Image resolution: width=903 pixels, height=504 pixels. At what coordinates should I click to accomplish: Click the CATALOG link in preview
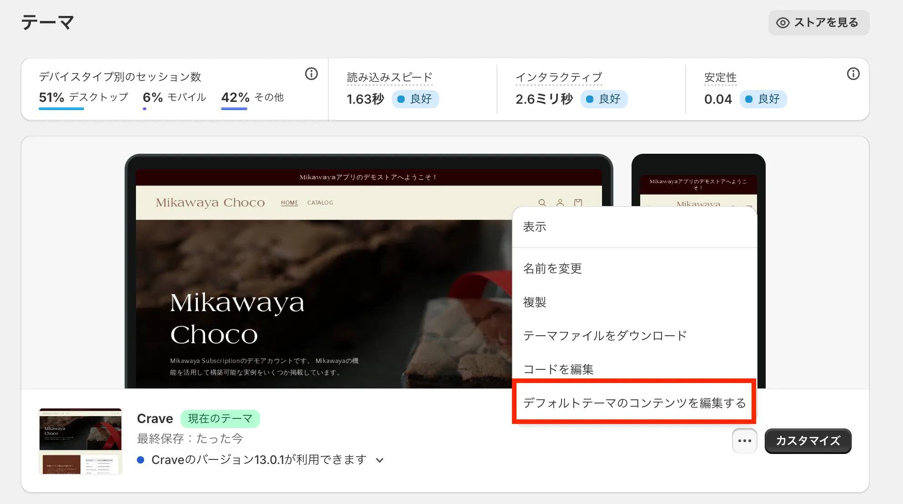pyautogui.click(x=320, y=203)
